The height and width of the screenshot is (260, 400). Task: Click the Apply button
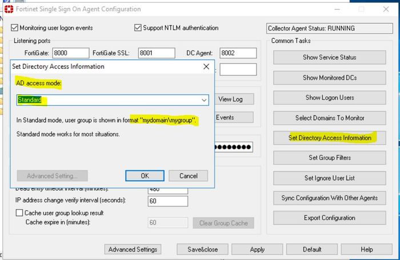point(257,249)
